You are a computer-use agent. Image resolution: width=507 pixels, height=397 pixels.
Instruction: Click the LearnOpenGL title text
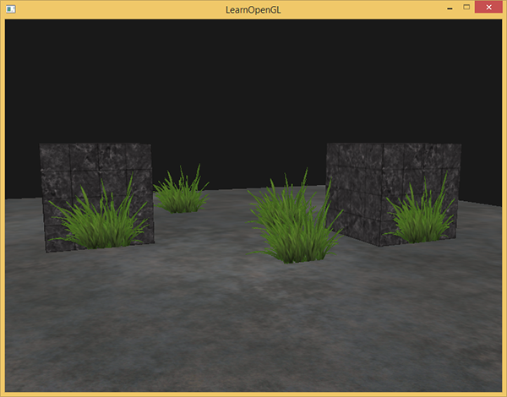coord(253,8)
